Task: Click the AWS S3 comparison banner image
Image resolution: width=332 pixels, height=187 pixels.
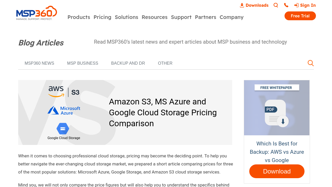Action: (125, 112)
